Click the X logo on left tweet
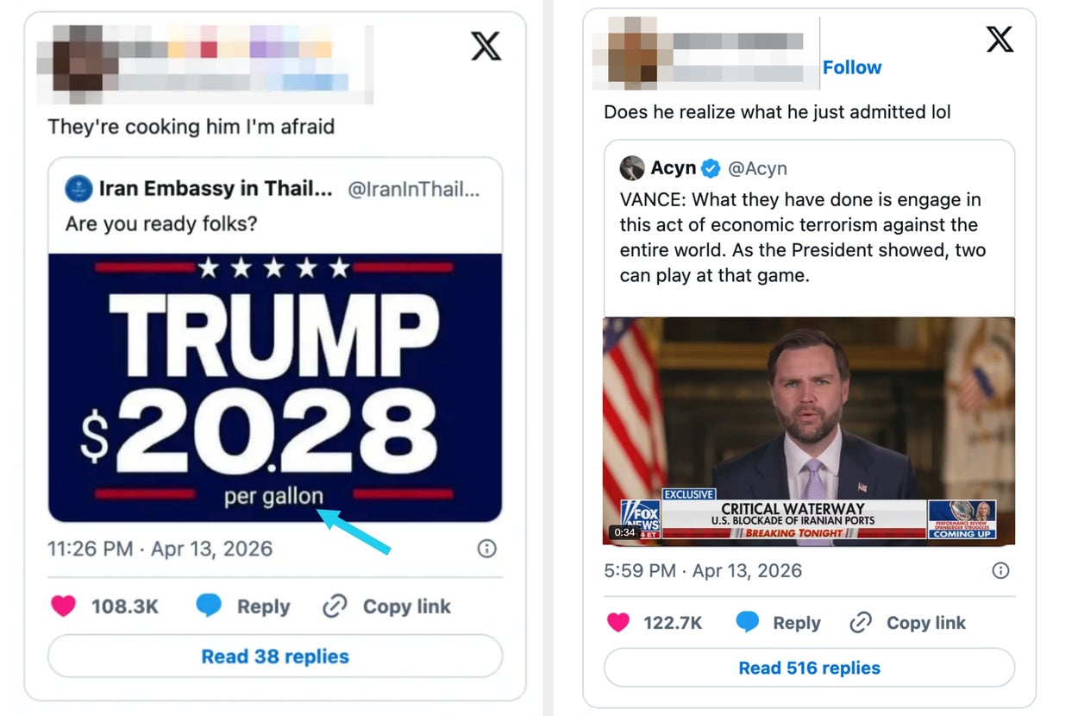 tap(486, 46)
